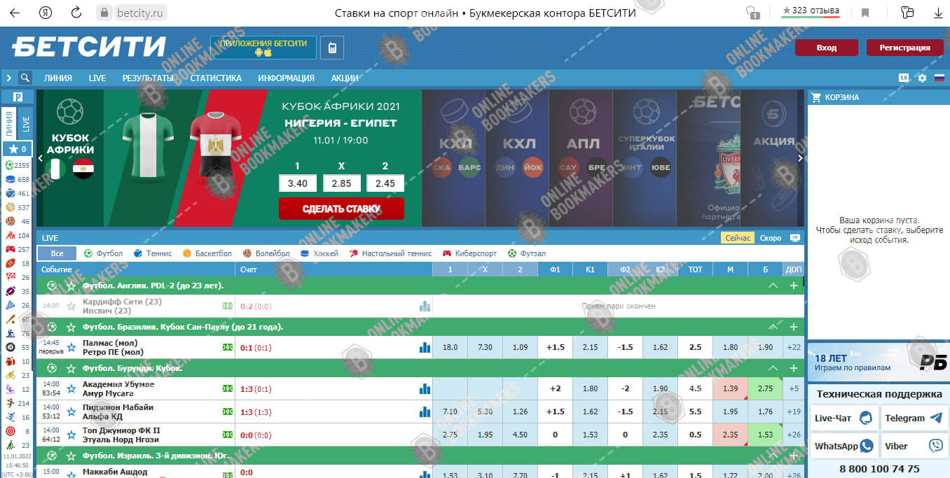Image resolution: width=950 pixels, height=478 pixels.
Task: Favorite the Палмас (мол) match star
Action: click(71, 348)
